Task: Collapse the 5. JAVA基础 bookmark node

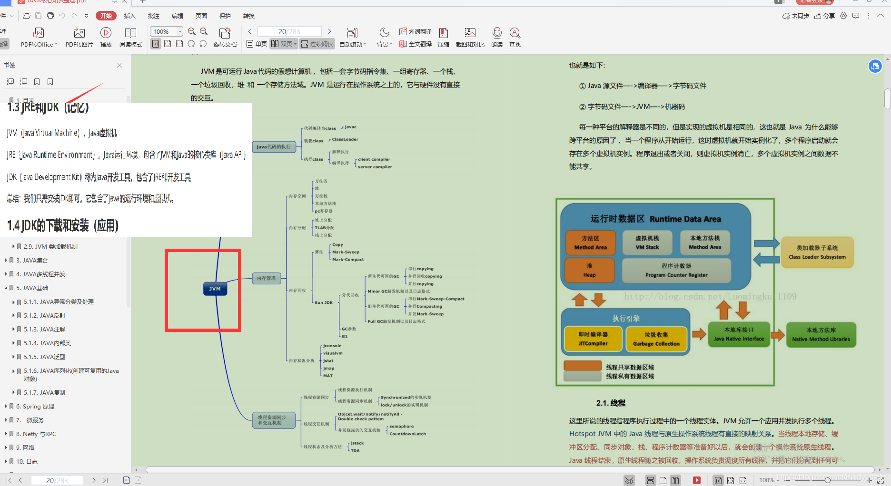Action: pyautogui.click(x=6, y=288)
